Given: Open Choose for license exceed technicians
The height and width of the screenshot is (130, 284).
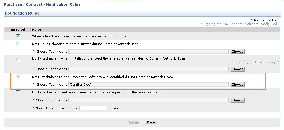Looking at the screenshot, I should (237, 69).
